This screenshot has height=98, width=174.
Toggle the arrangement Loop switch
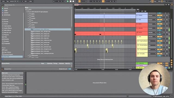[x=103, y=1]
